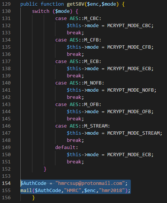Click $enc argument on line 155
This screenshot has height=203, width=167.
90,190
